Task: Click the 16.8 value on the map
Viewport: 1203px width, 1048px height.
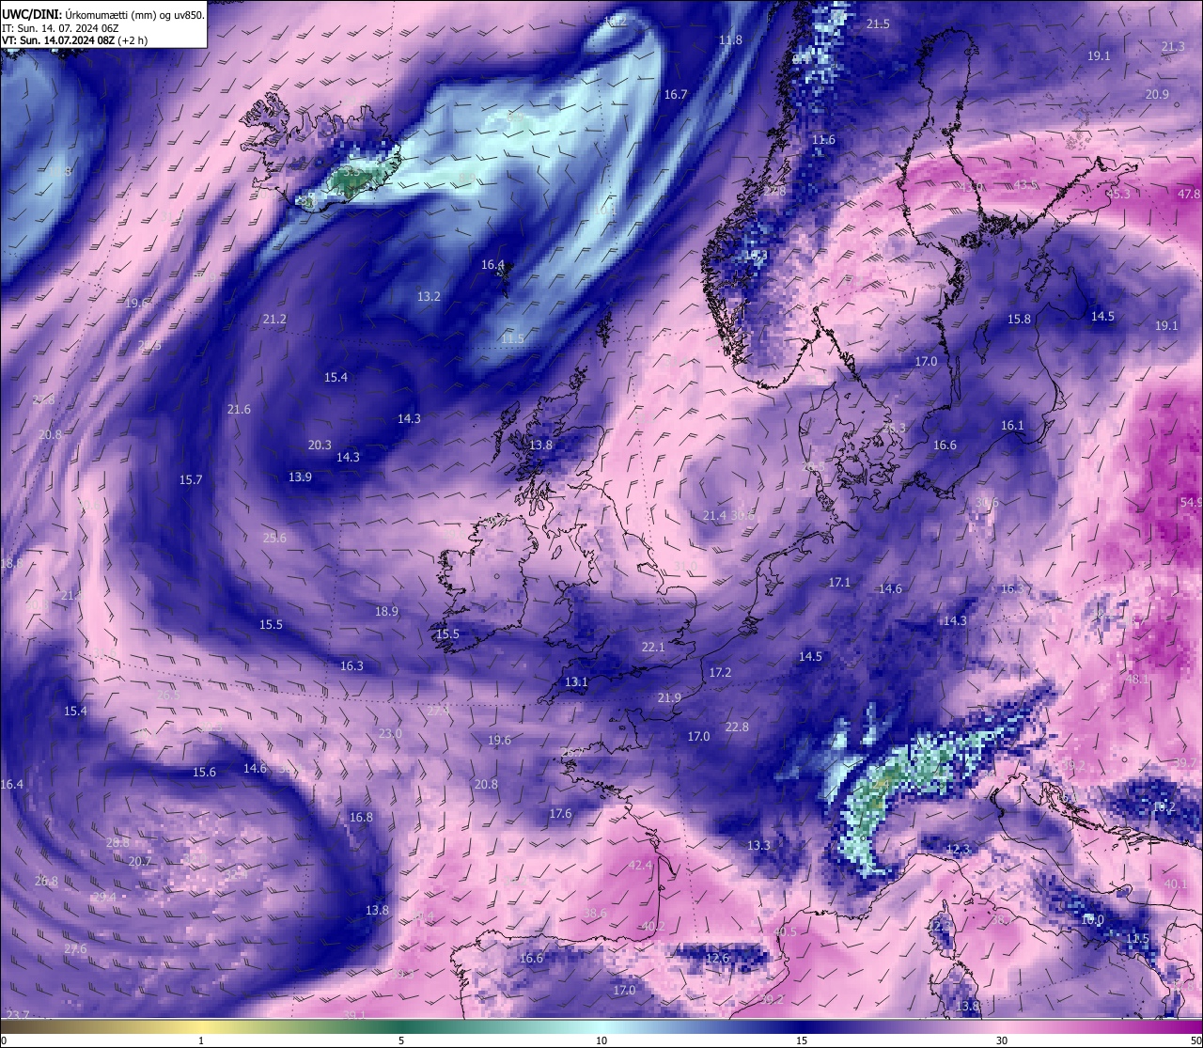Action: [361, 817]
